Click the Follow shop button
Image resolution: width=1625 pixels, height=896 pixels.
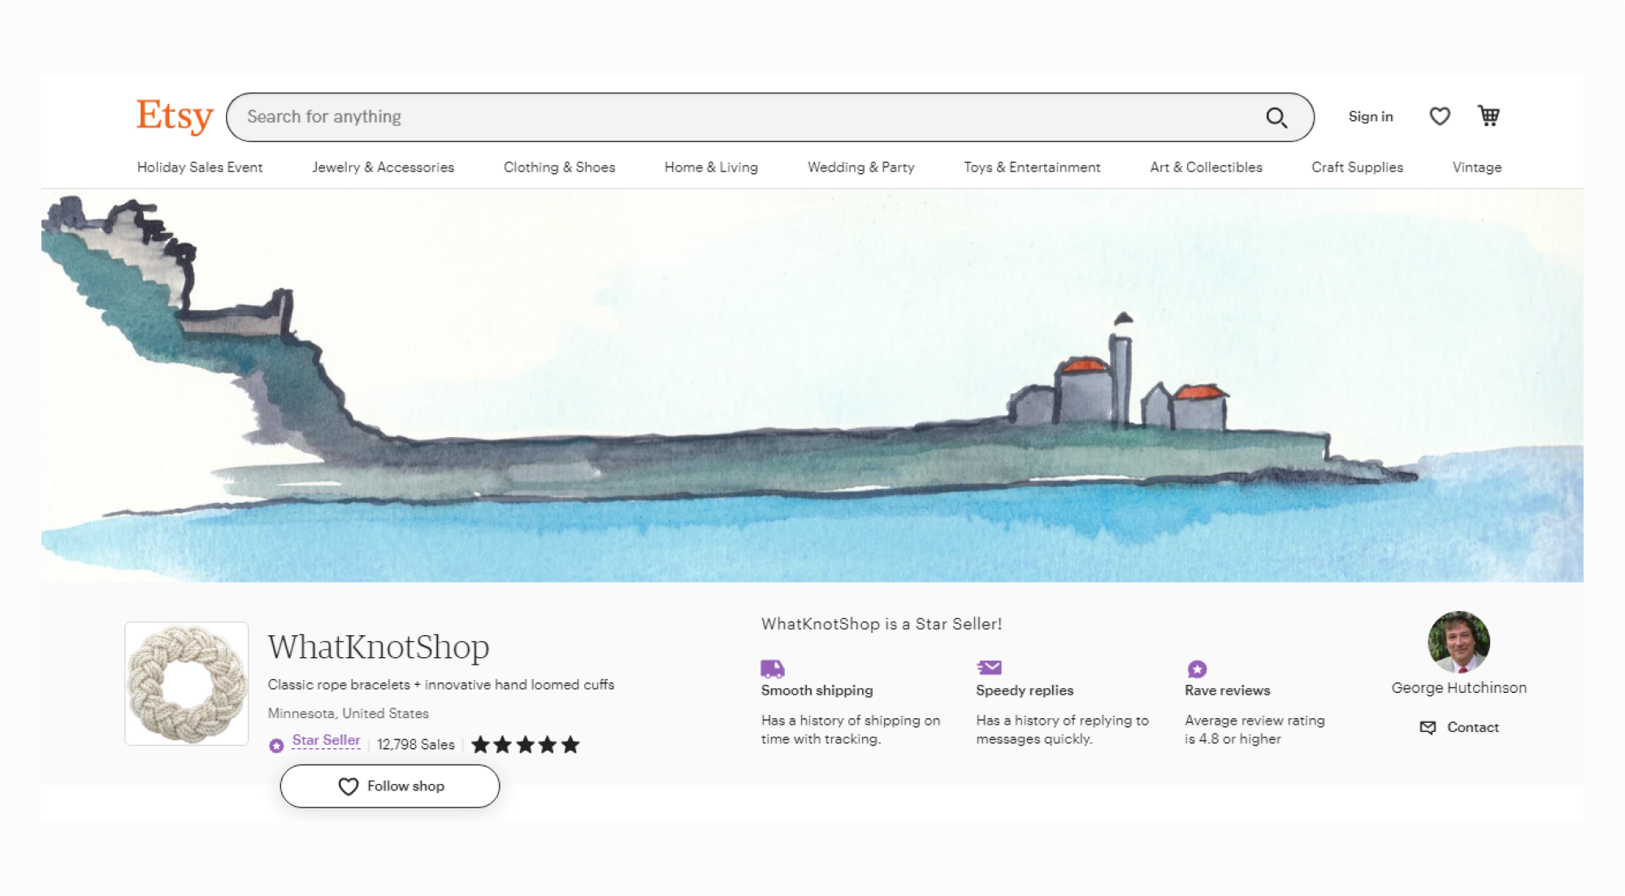[x=390, y=786]
